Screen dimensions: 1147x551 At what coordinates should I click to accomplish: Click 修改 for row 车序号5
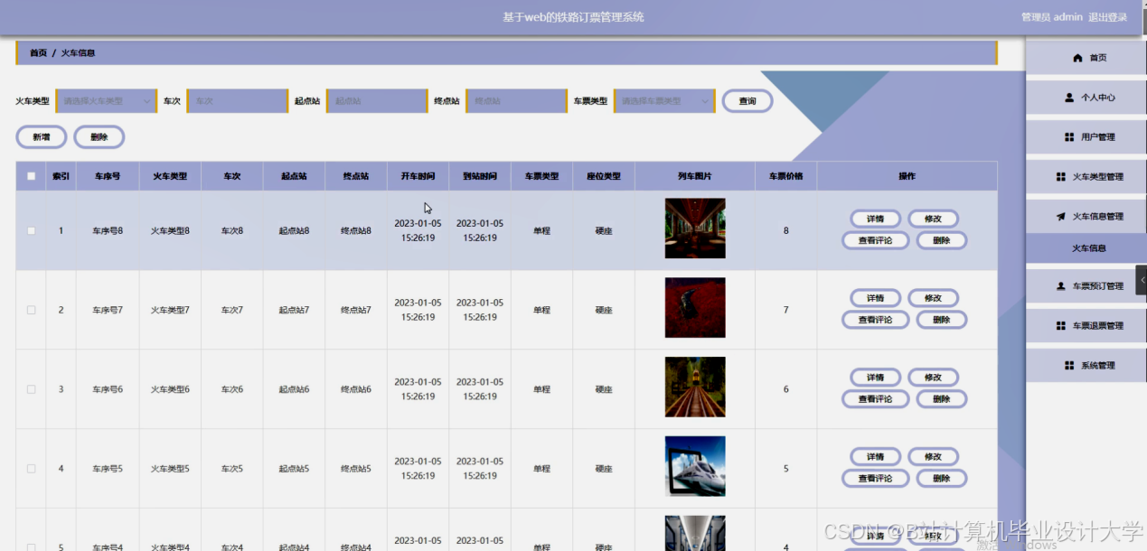tap(933, 457)
